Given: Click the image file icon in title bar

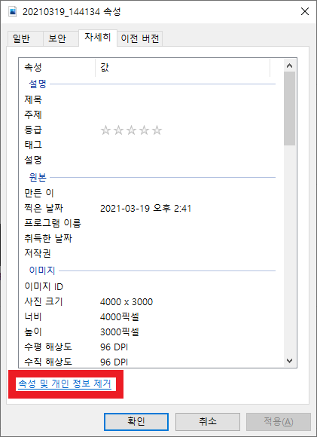Looking at the screenshot, I should (x=12, y=12).
